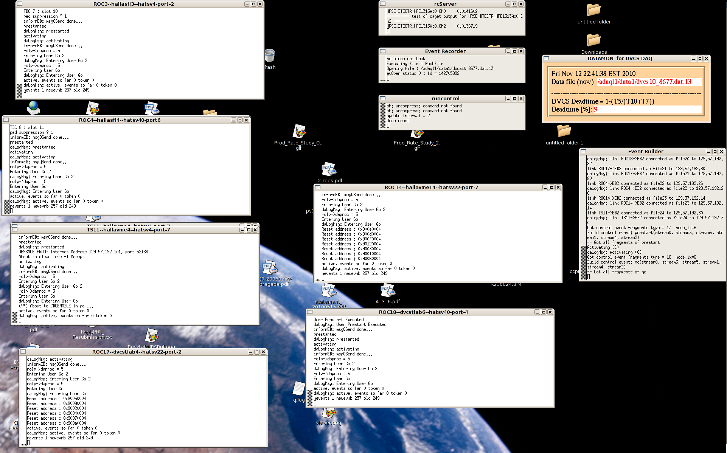
Task: Focus the runcontrol window title bar
Action: point(445,98)
